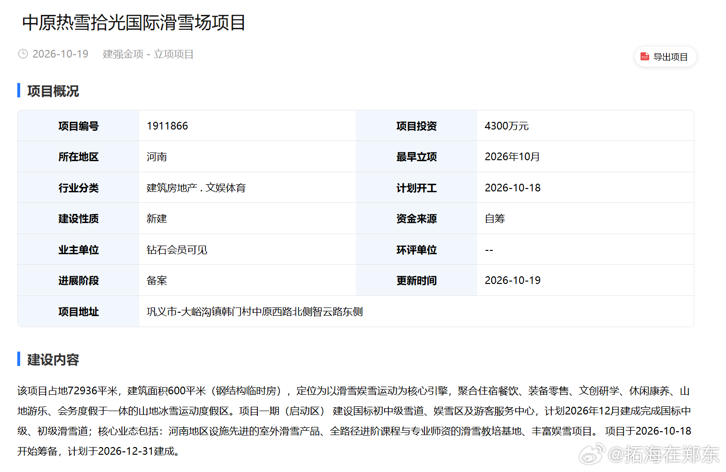Viewport: 726px width, 472px height.
Task: Click the 计划开工 label cell
Action: coord(416,188)
